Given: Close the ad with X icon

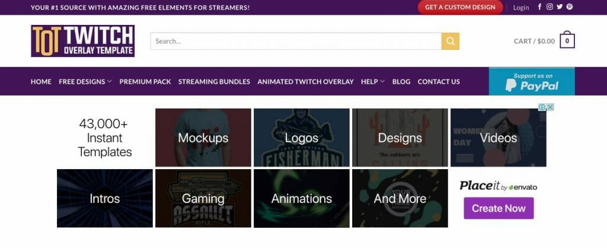Looking at the screenshot, I should click(550, 107).
